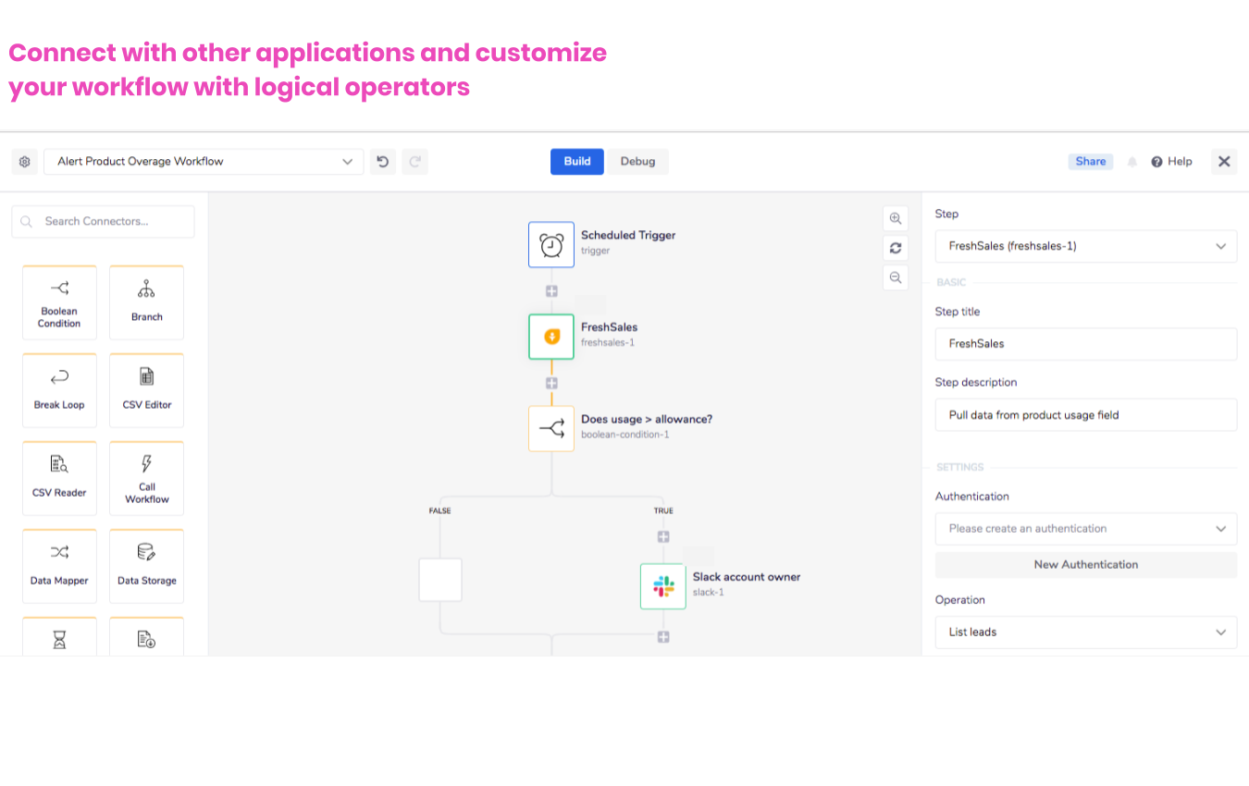Screen dimensions: 1249x786
Task: Click the undo arrow icon
Action: pos(383,162)
